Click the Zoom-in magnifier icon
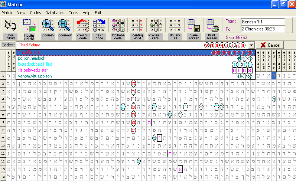This screenshot has height=181, width=296. 48,25
